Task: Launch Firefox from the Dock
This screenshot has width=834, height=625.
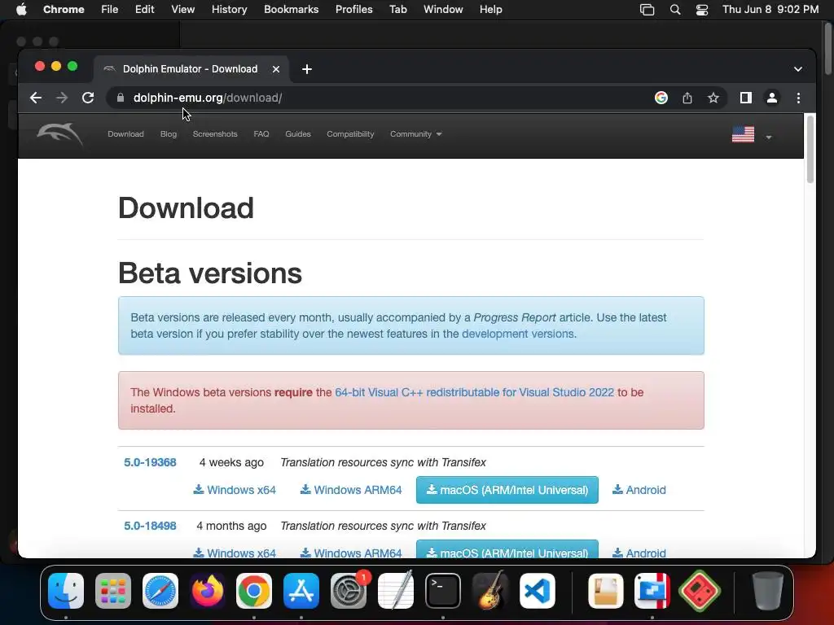Action: coord(207,591)
